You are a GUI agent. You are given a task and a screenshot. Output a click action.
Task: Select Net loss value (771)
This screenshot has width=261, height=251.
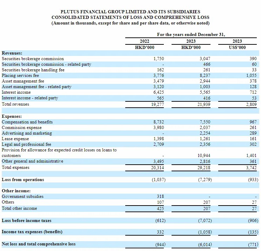coord(253,245)
